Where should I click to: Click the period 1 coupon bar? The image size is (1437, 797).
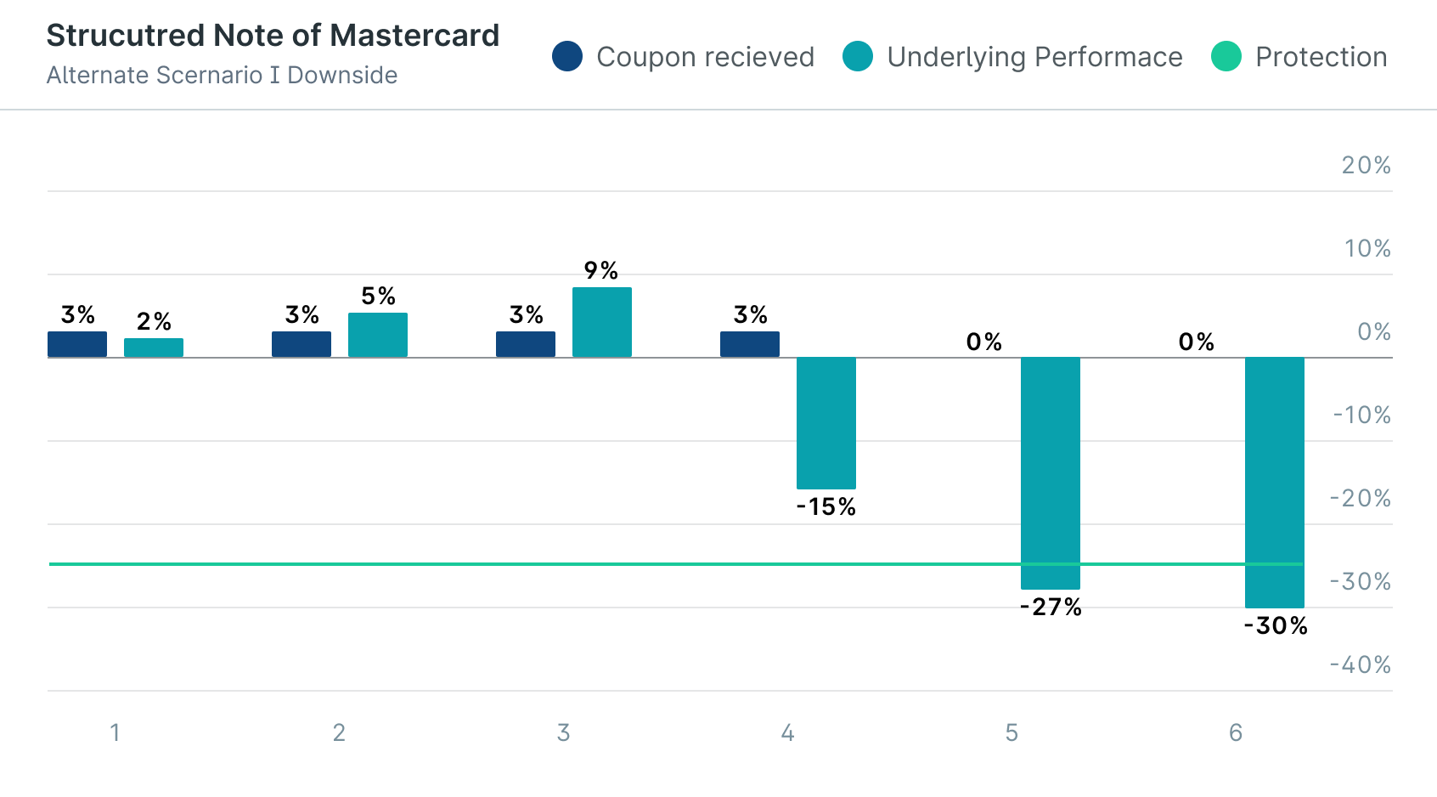pos(77,344)
